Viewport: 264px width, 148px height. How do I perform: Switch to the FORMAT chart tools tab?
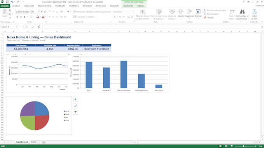click(x=141, y=6)
